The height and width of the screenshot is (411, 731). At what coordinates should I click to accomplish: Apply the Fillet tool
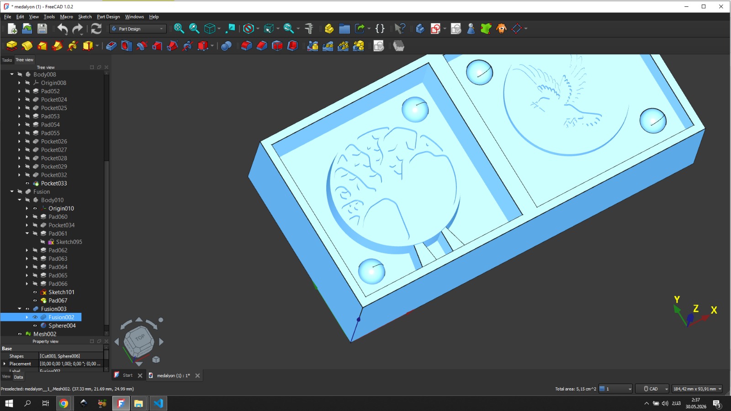246,46
